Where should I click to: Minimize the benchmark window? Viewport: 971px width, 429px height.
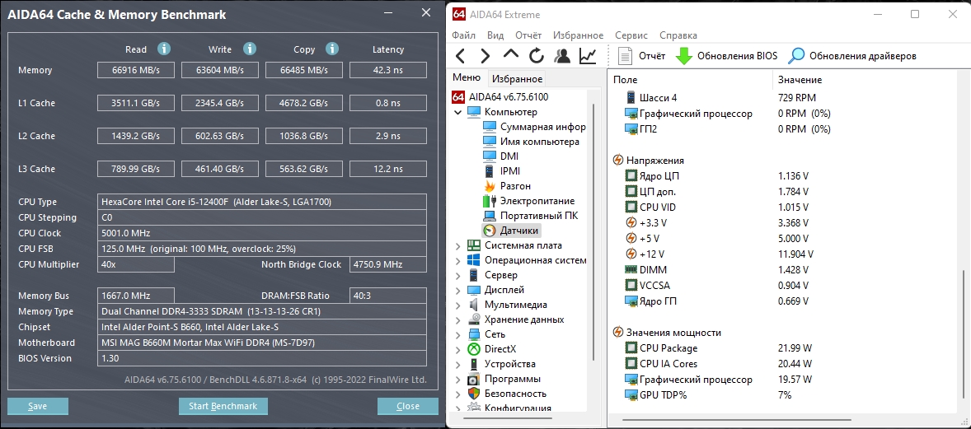pos(389,12)
